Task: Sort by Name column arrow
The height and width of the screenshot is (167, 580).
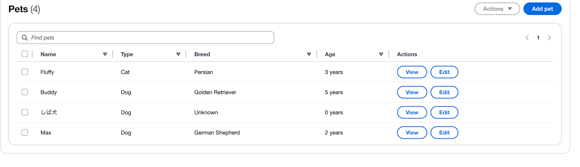Action: [x=105, y=54]
